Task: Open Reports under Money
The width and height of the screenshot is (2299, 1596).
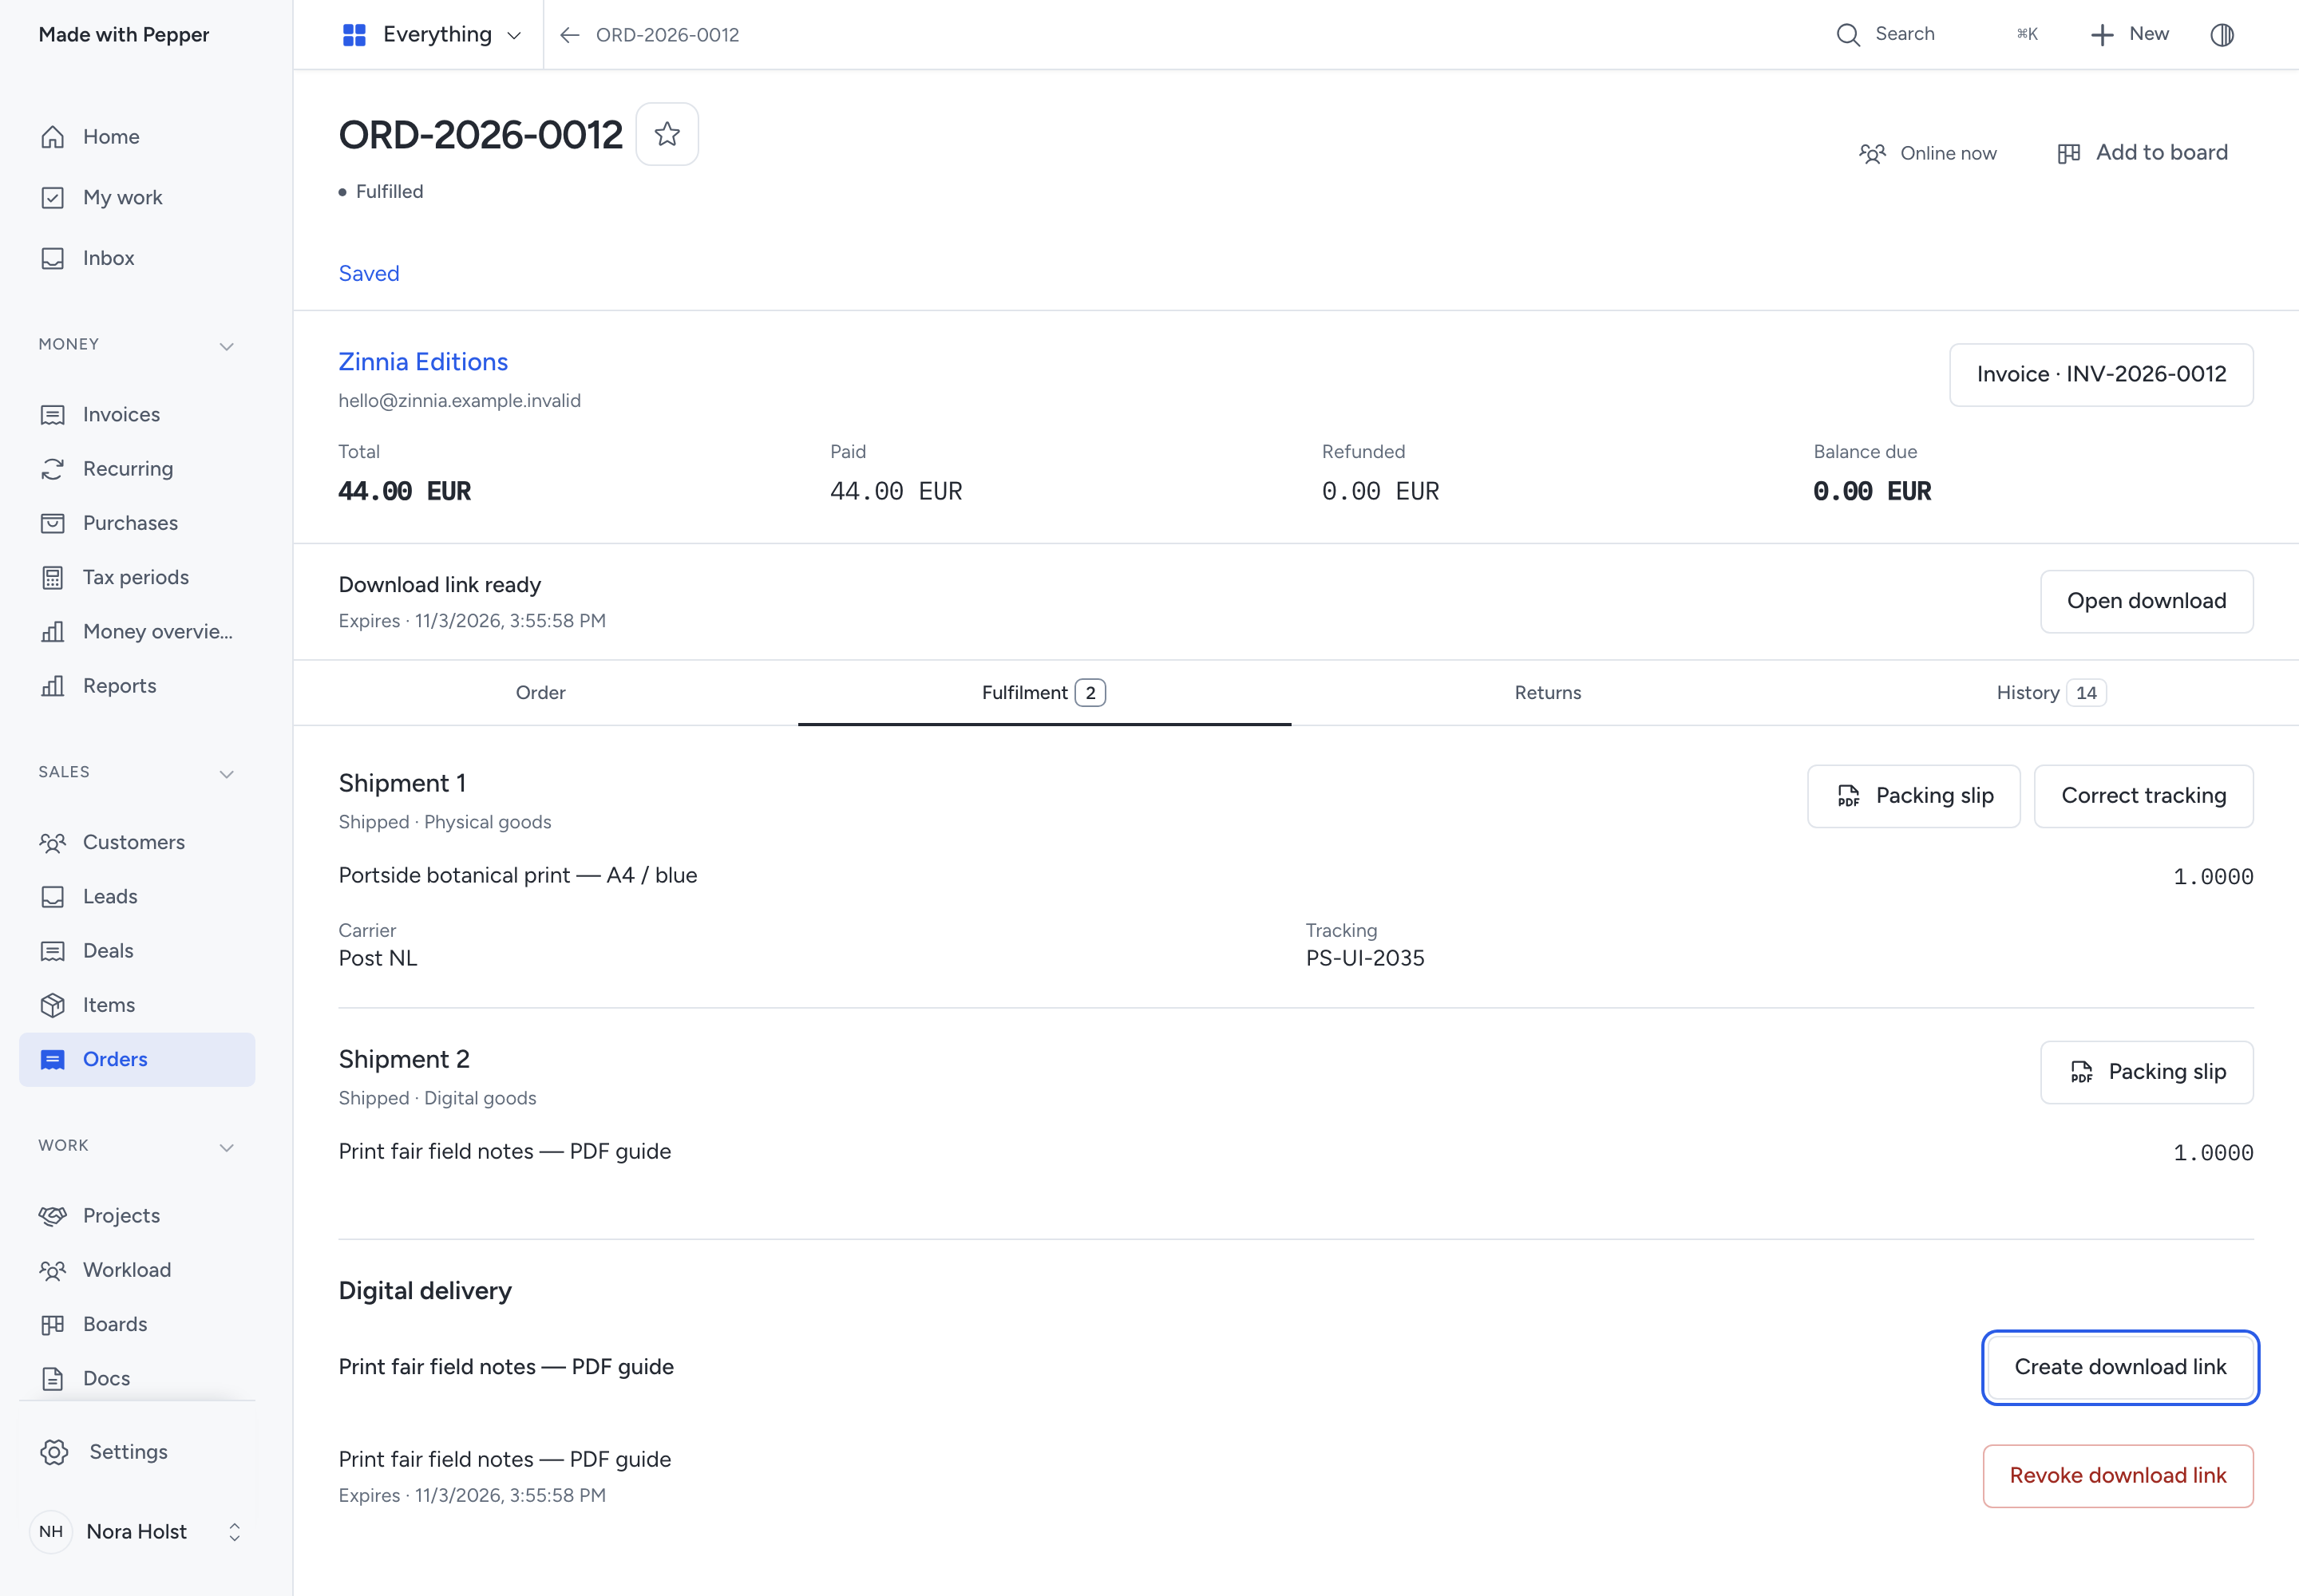Action: pyautogui.click(x=137, y=686)
